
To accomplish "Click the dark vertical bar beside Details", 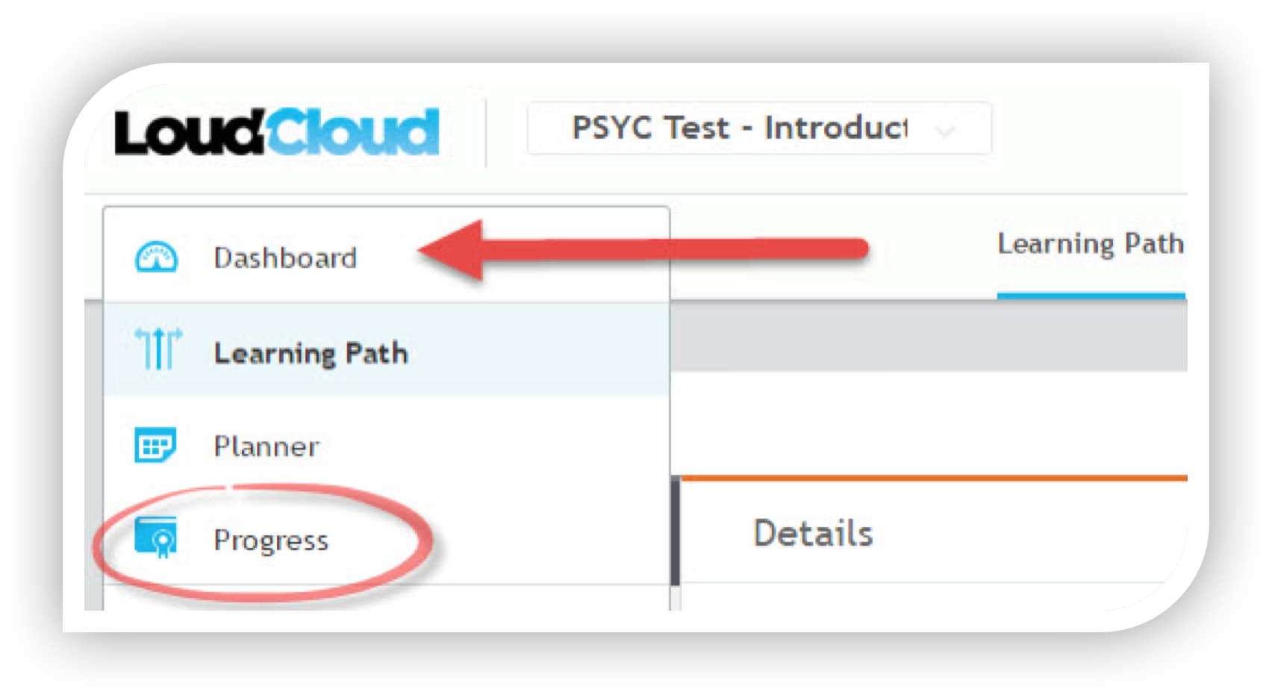I will (x=676, y=531).
